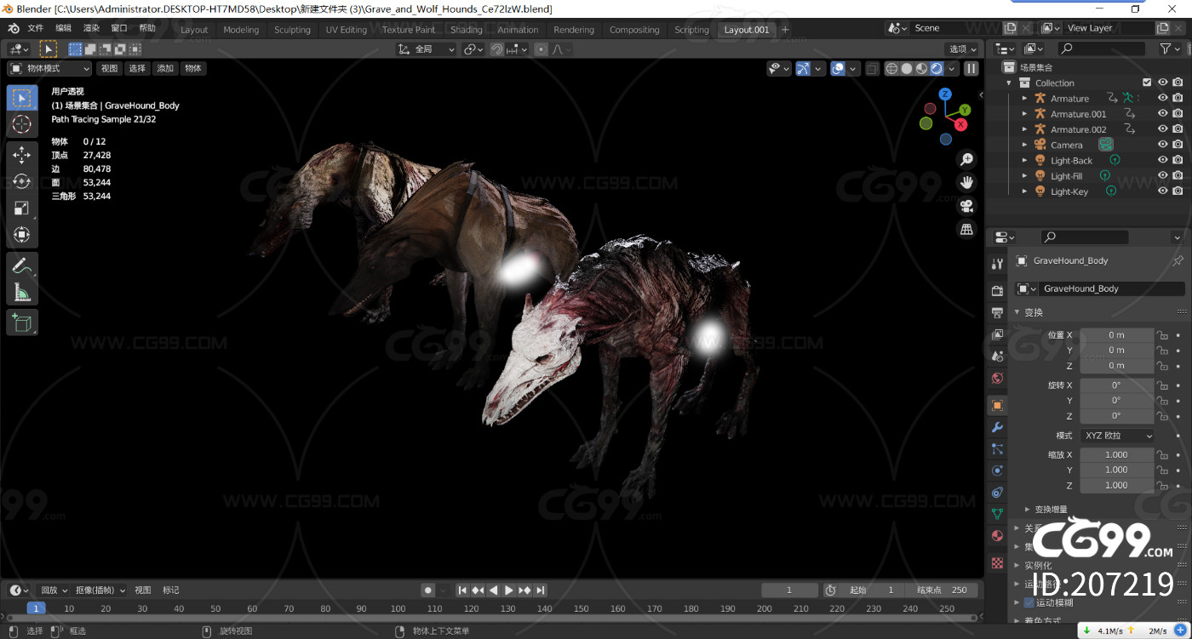Select the Cursor tool in left toolbar
Viewport: 1192px width, 639px height.
point(22,124)
